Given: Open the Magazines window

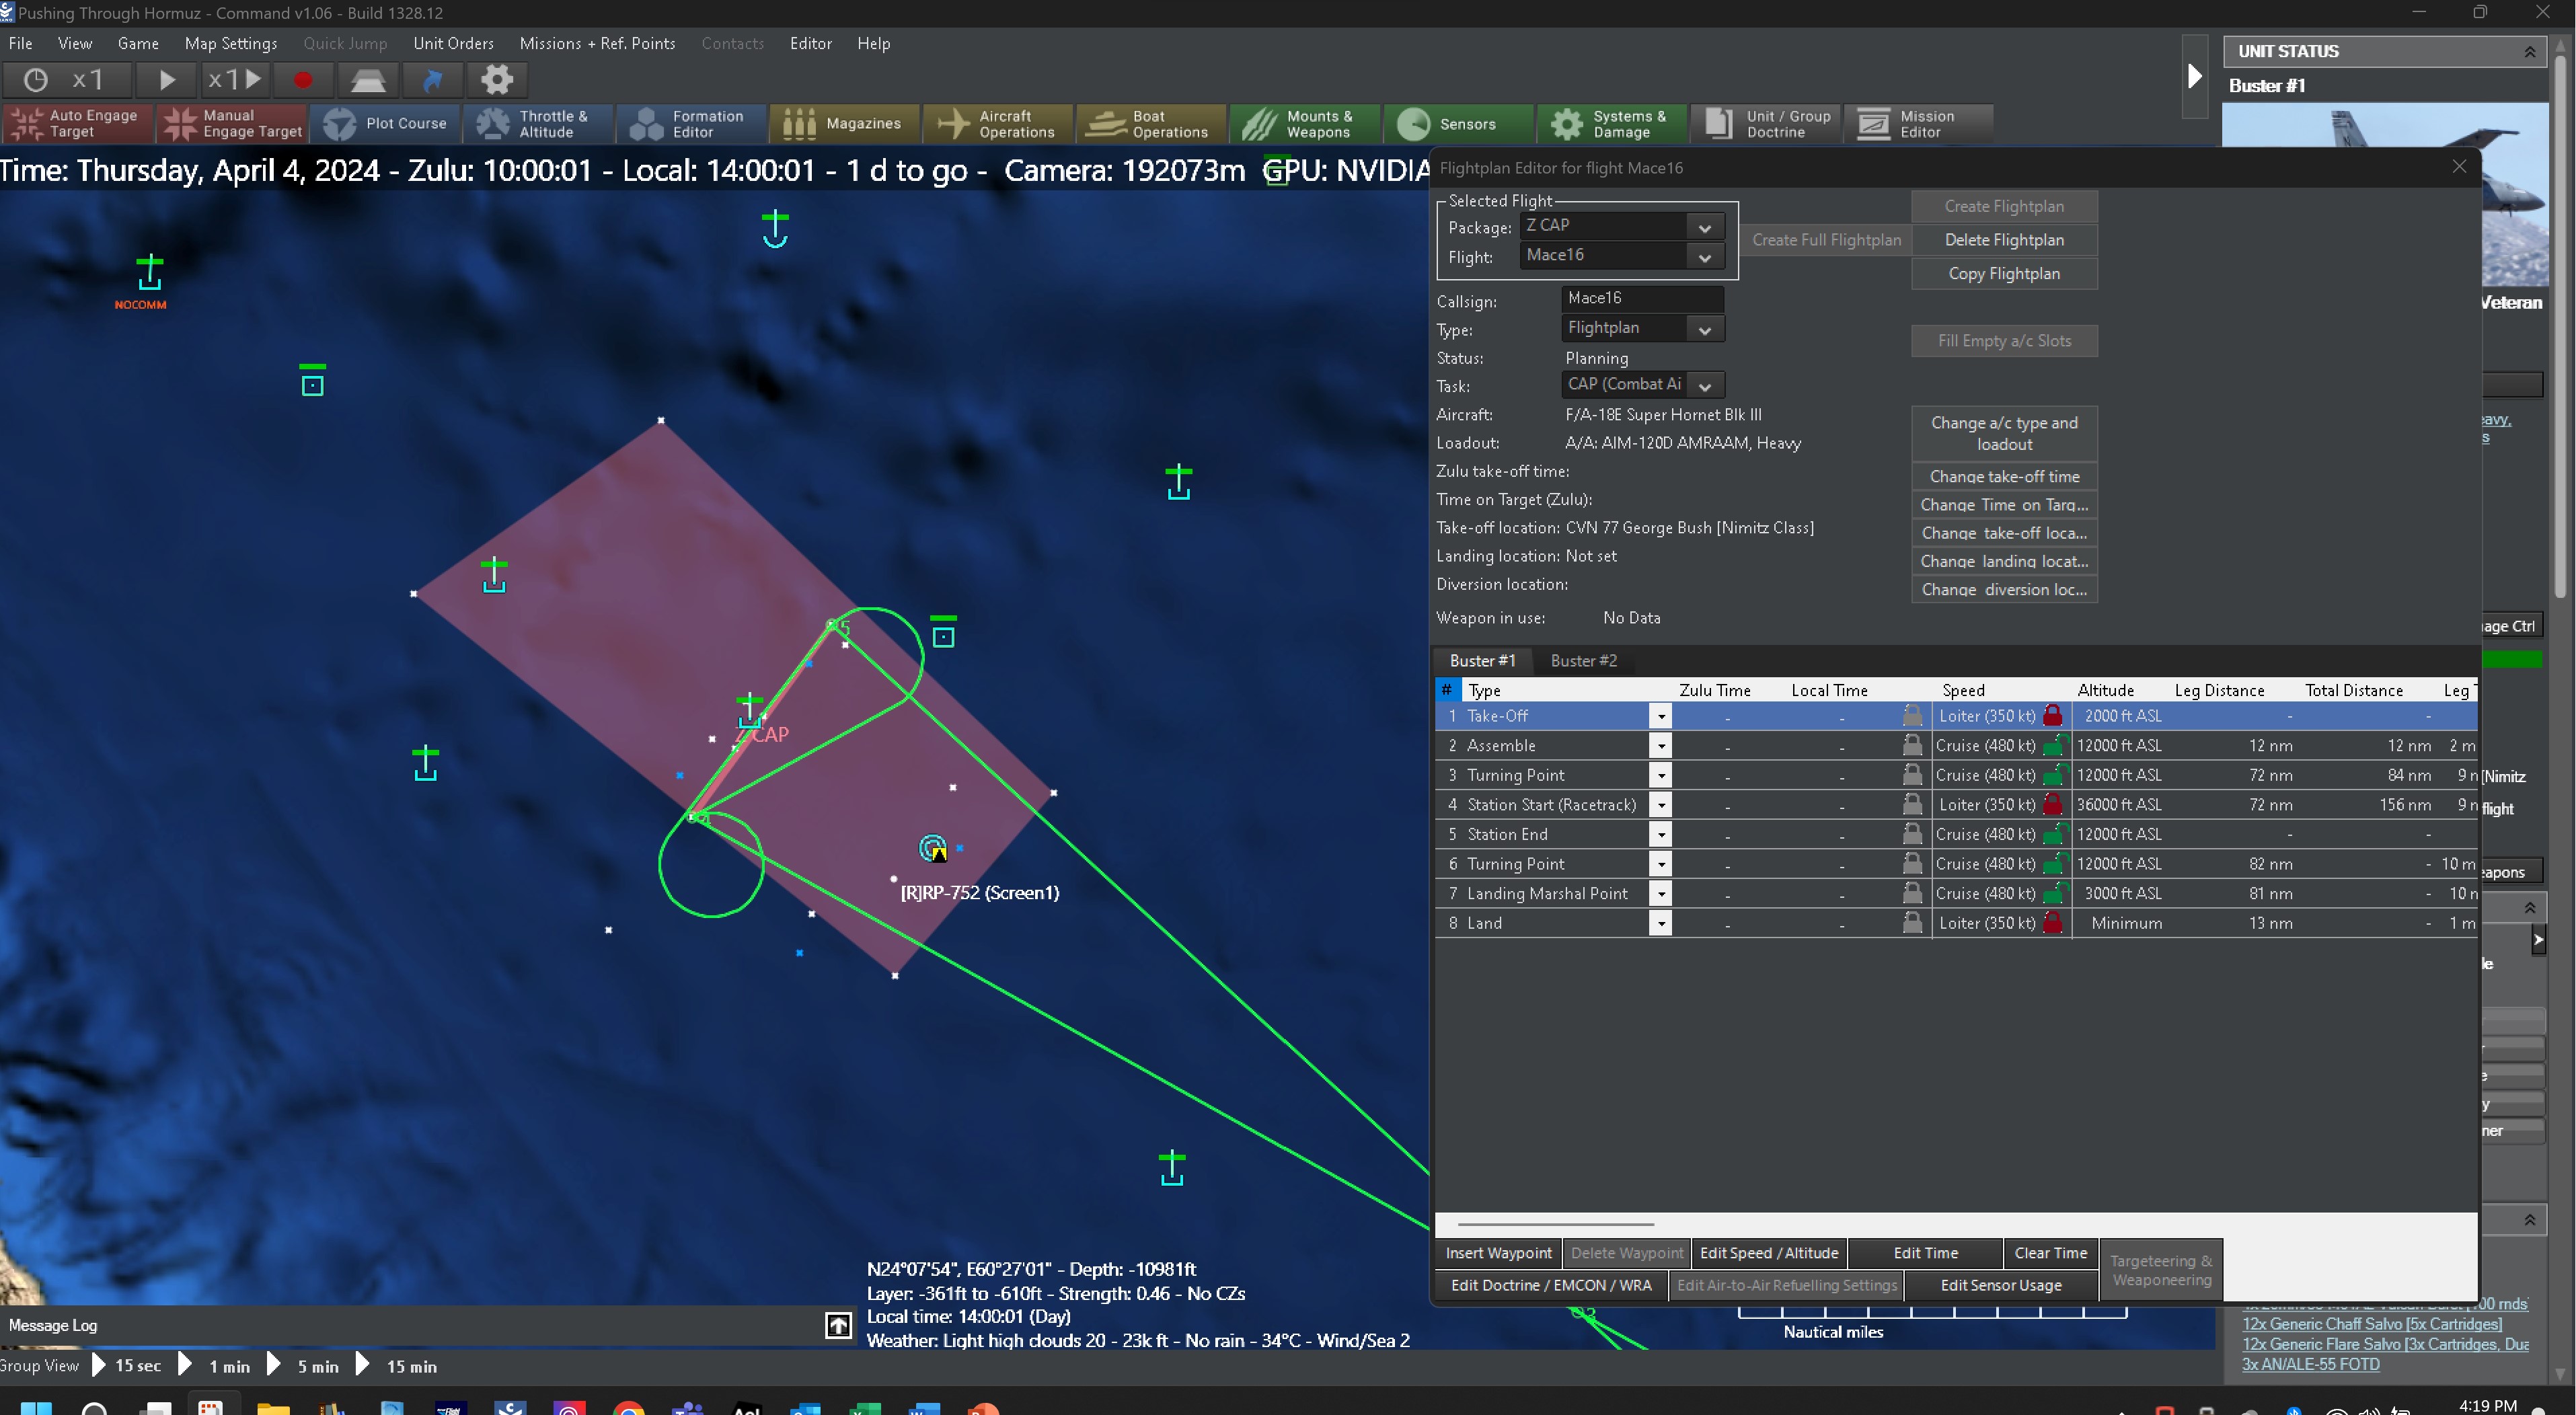Looking at the screenshot, I should click(845, 124).
